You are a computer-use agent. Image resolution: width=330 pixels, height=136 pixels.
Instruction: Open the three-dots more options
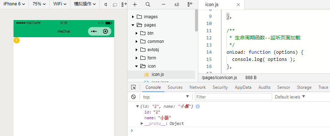point(163,4)
